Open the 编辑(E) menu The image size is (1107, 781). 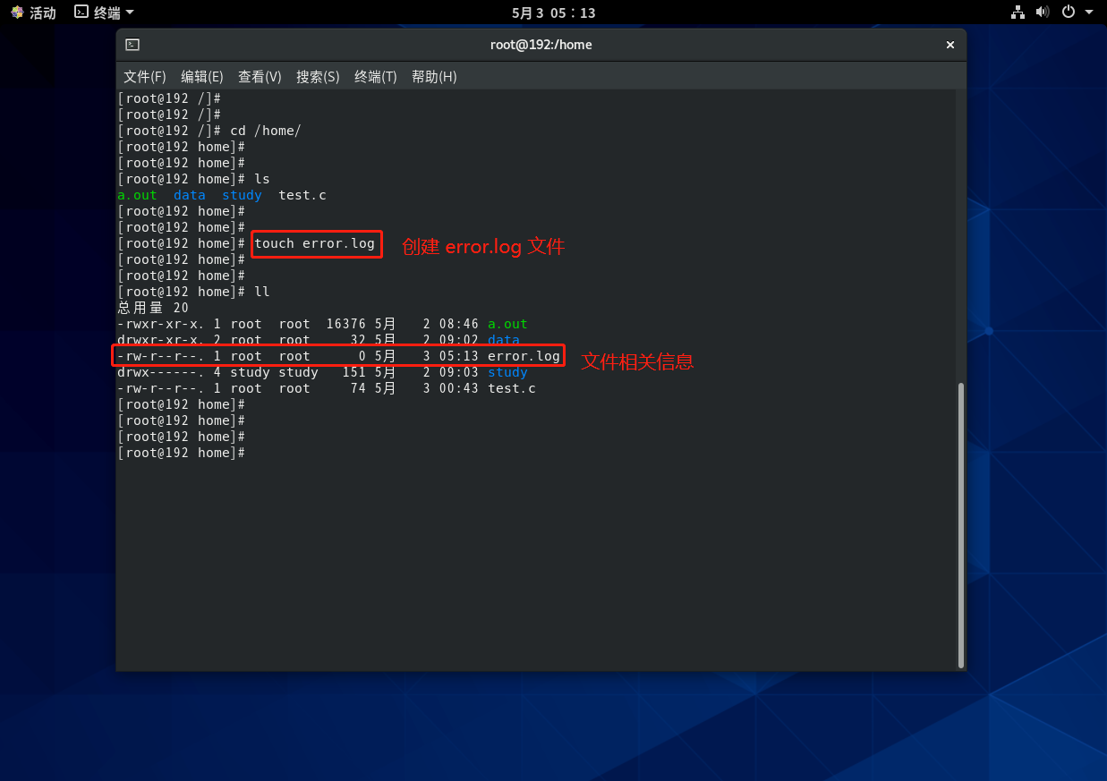(202, 77)
